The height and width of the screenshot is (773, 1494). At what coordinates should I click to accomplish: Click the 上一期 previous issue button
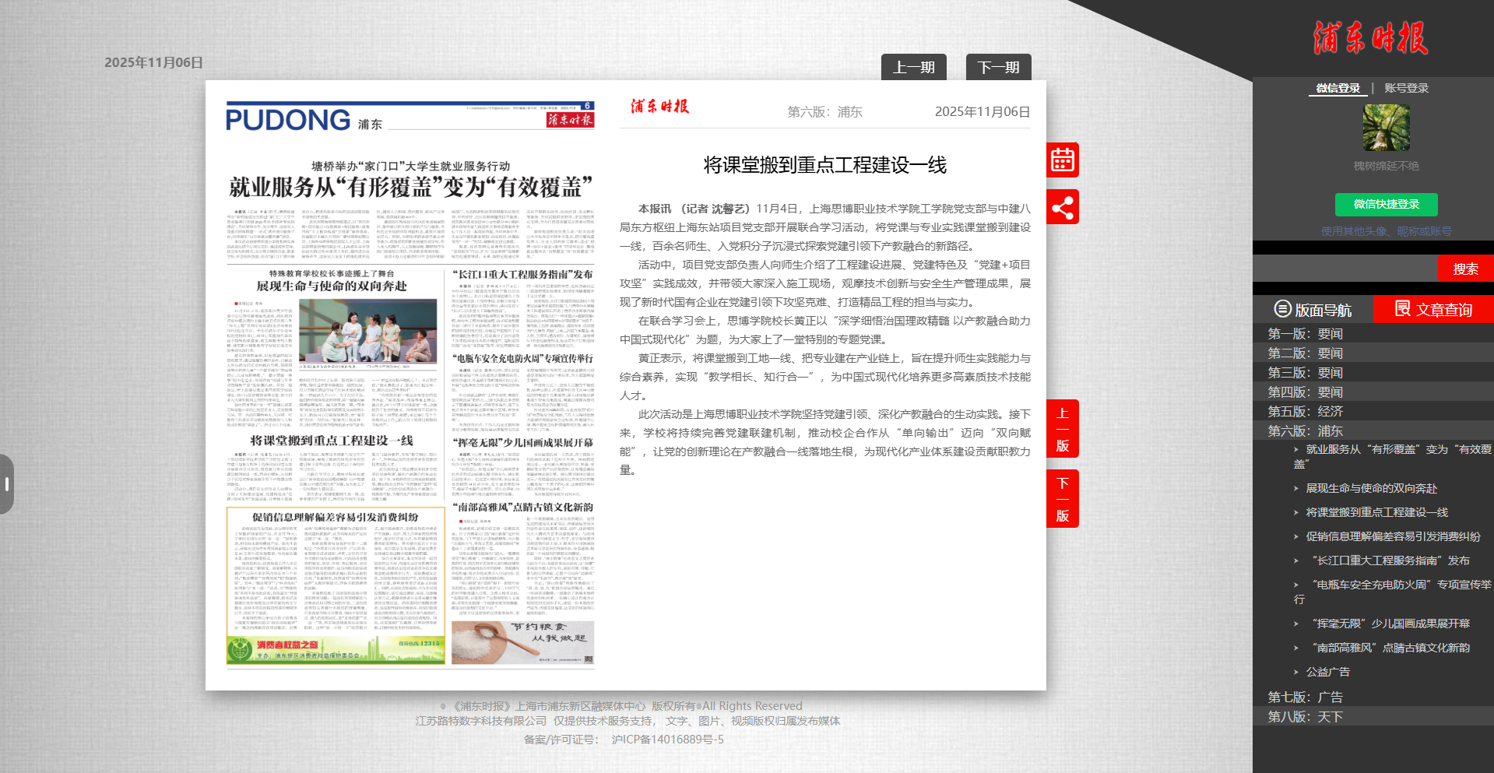point(913,68)
